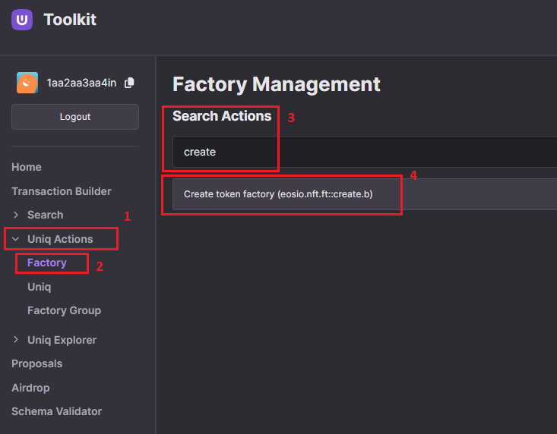This screenshot has height=434, width=557.
Task: Log out with the Logout button
Action: click(75, 117)
